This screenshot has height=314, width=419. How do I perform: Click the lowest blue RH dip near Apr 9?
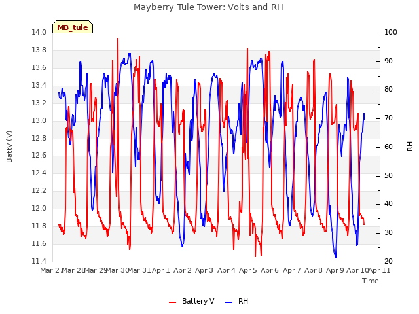click(x=336, y=256)
